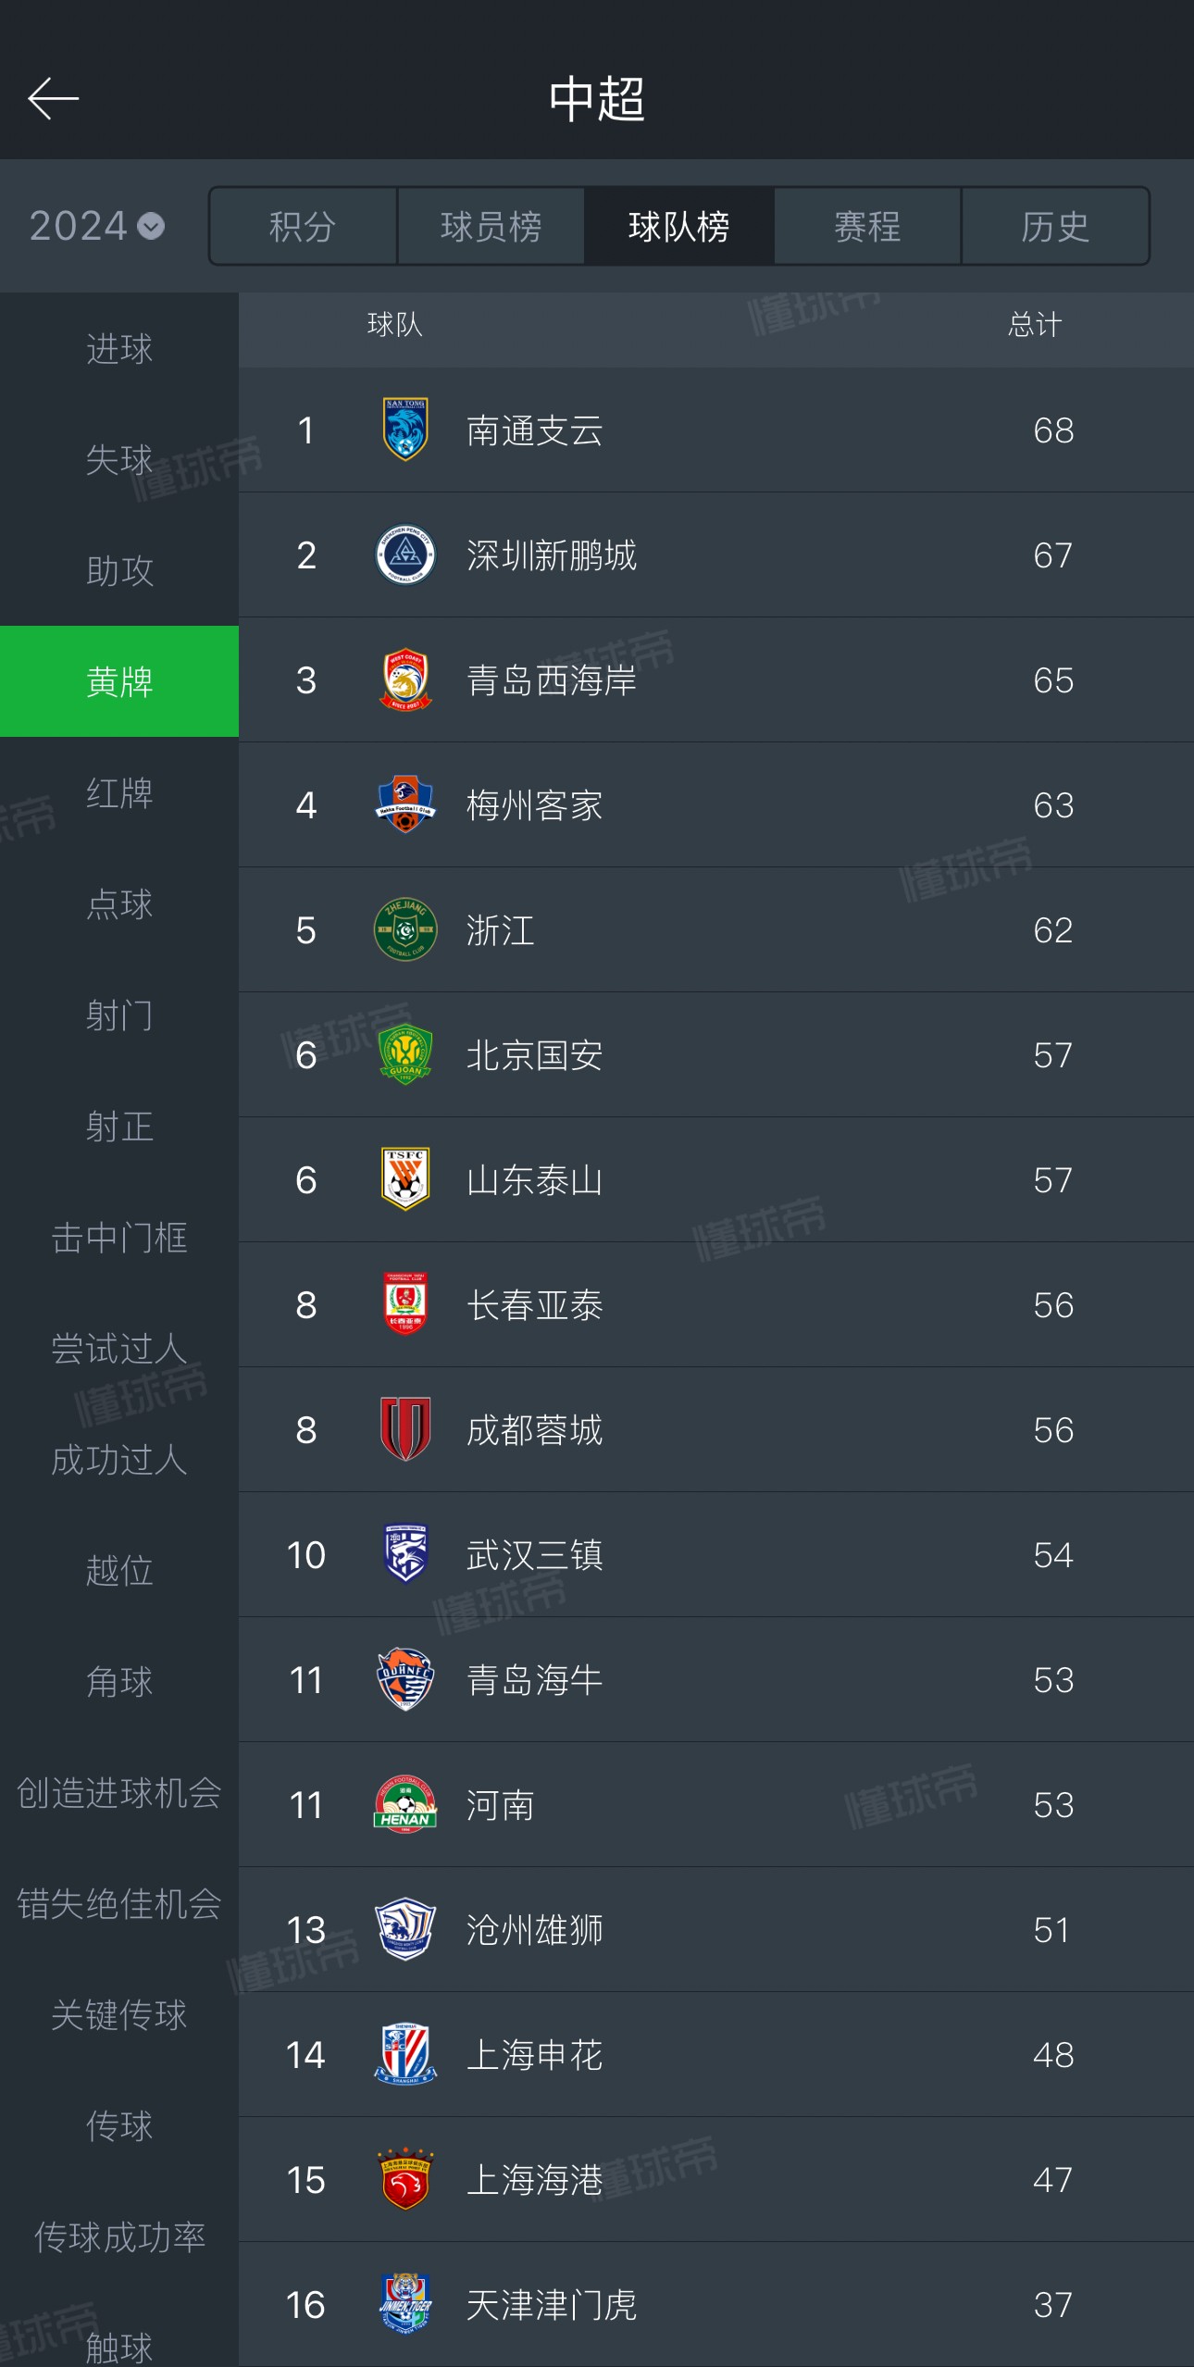Tap the 山东泰山 team crest
The image size is (1194, 2367).
coord(404,1179)
